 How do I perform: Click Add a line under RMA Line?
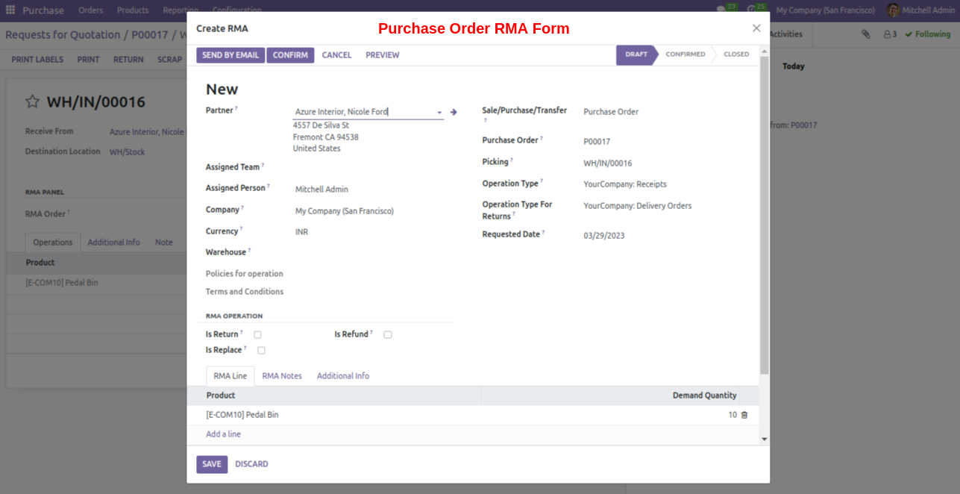tap(223, 434)
